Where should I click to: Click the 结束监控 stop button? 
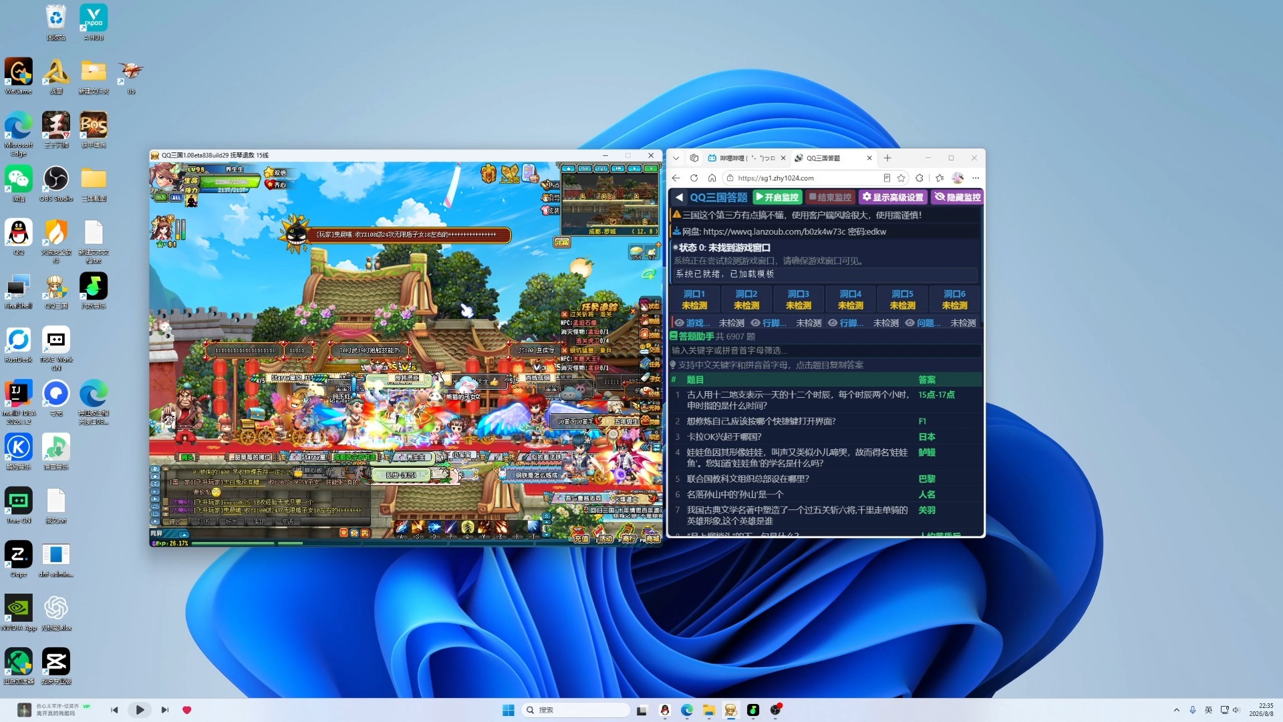831,197
